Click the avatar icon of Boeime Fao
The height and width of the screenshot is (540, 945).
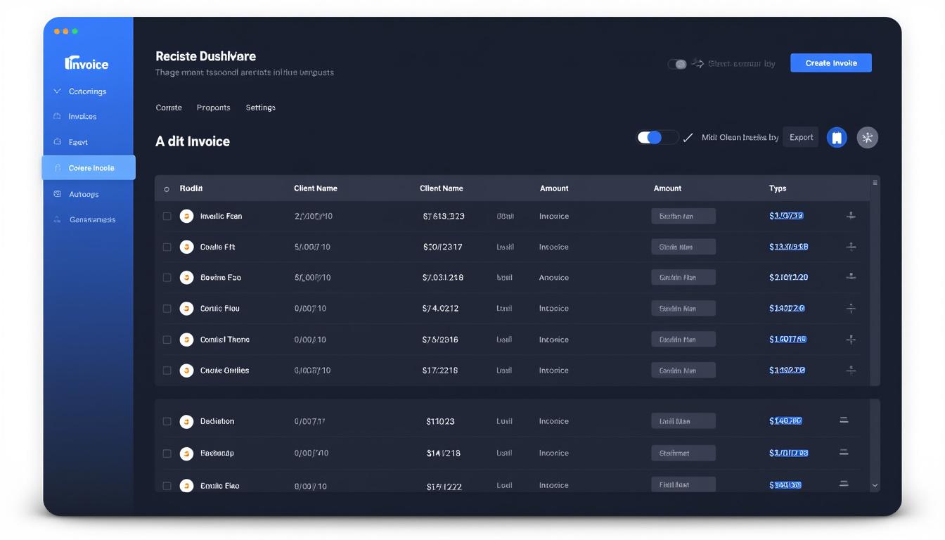click(x=186, y=278)
